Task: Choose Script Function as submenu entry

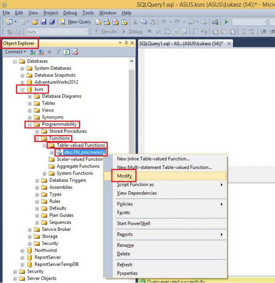Action: click(x=135, y=185)
